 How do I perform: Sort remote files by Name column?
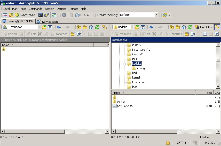(154, 93)
